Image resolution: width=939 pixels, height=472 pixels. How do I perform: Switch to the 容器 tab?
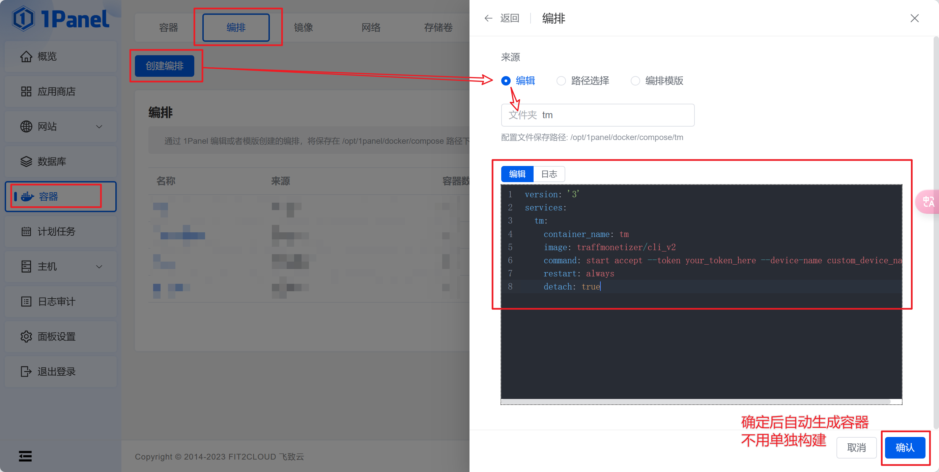pyautogui.click(x=169, y=28)
